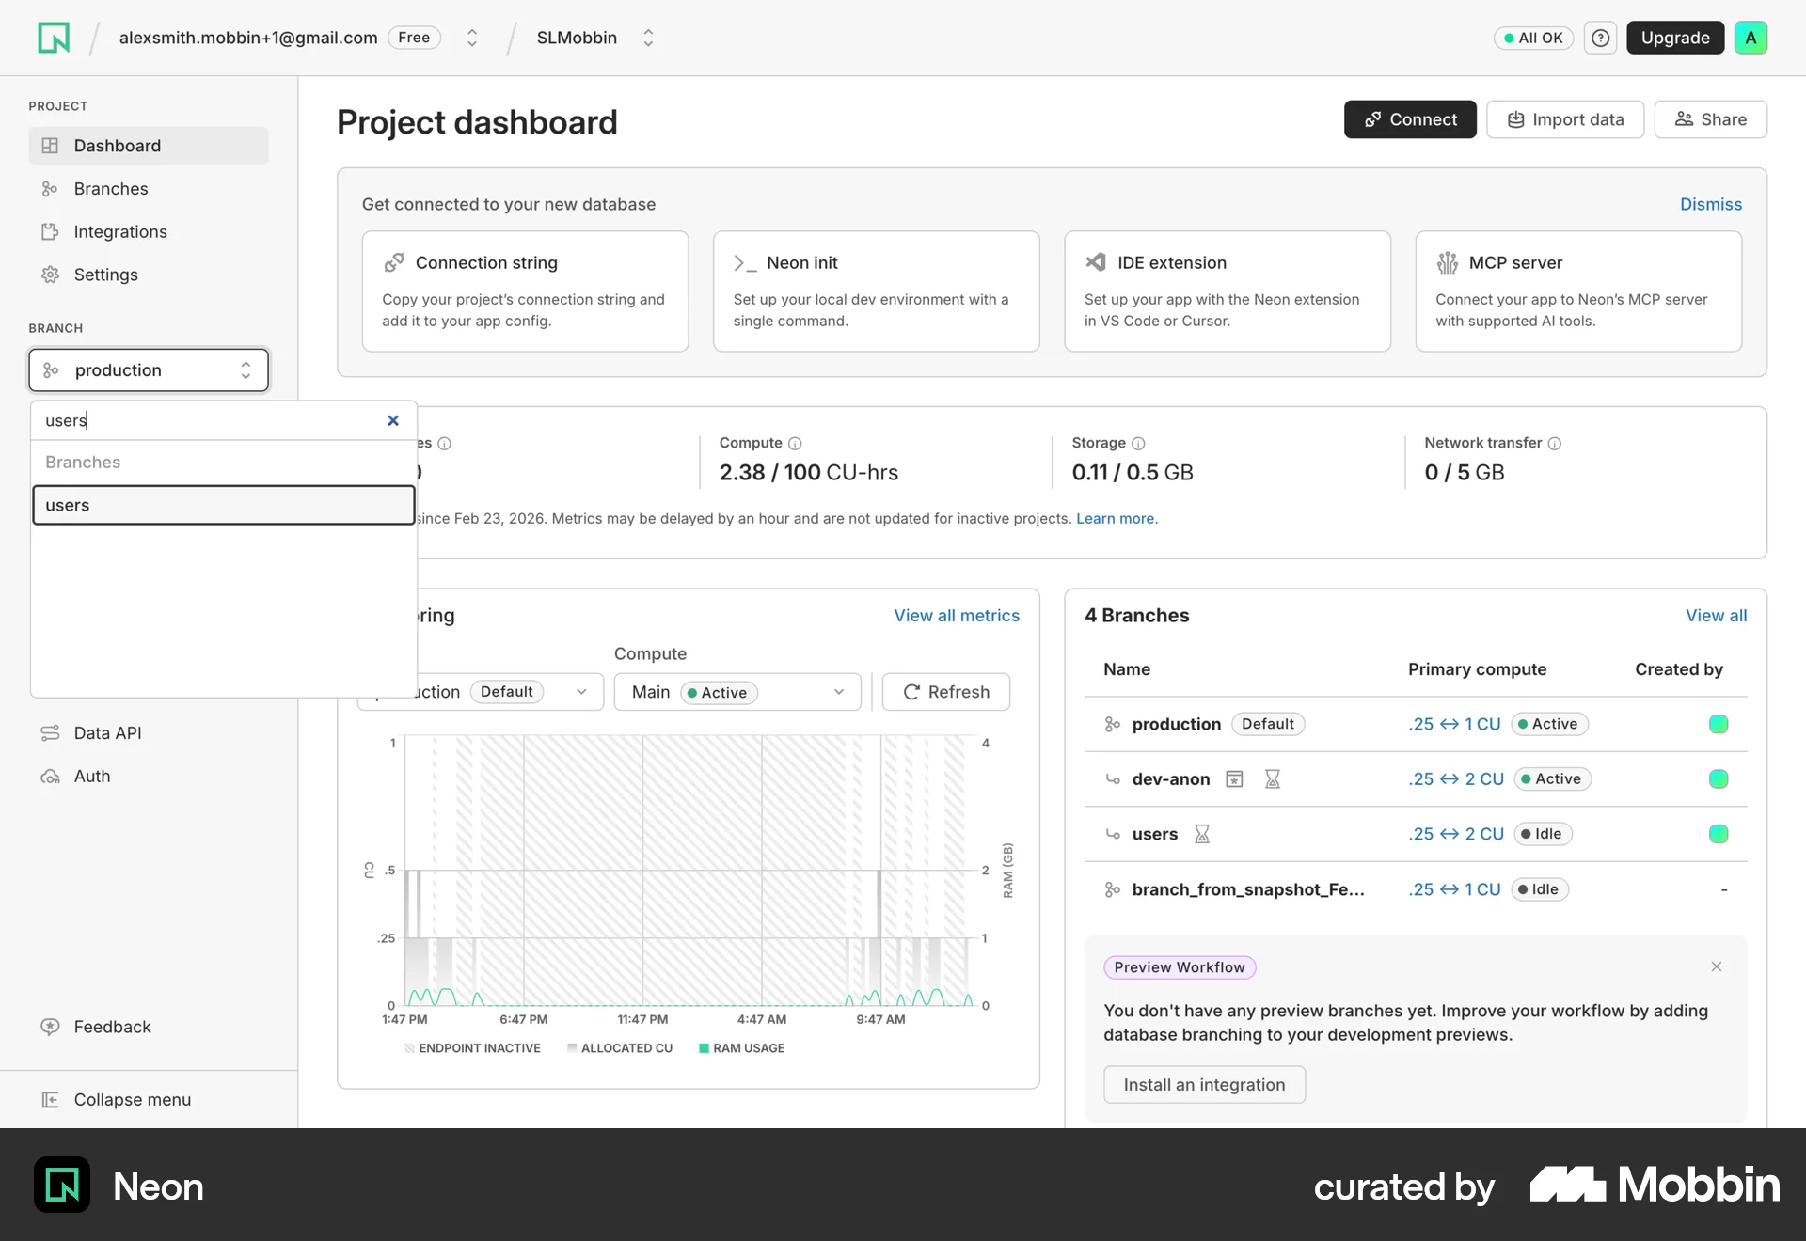1806x1241 pixels.
Task: Click the Learn more link
Action: pyautogui.click(x=1116, y=519)
